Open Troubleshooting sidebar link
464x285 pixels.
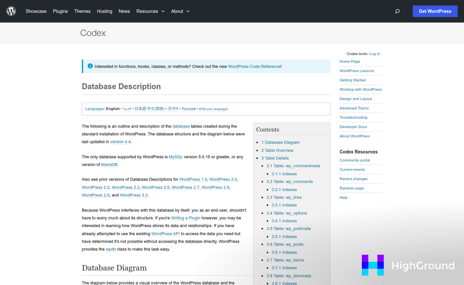coord(353,118)
